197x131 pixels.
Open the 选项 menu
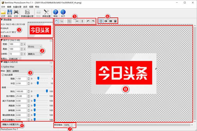(x=25, y=7)
